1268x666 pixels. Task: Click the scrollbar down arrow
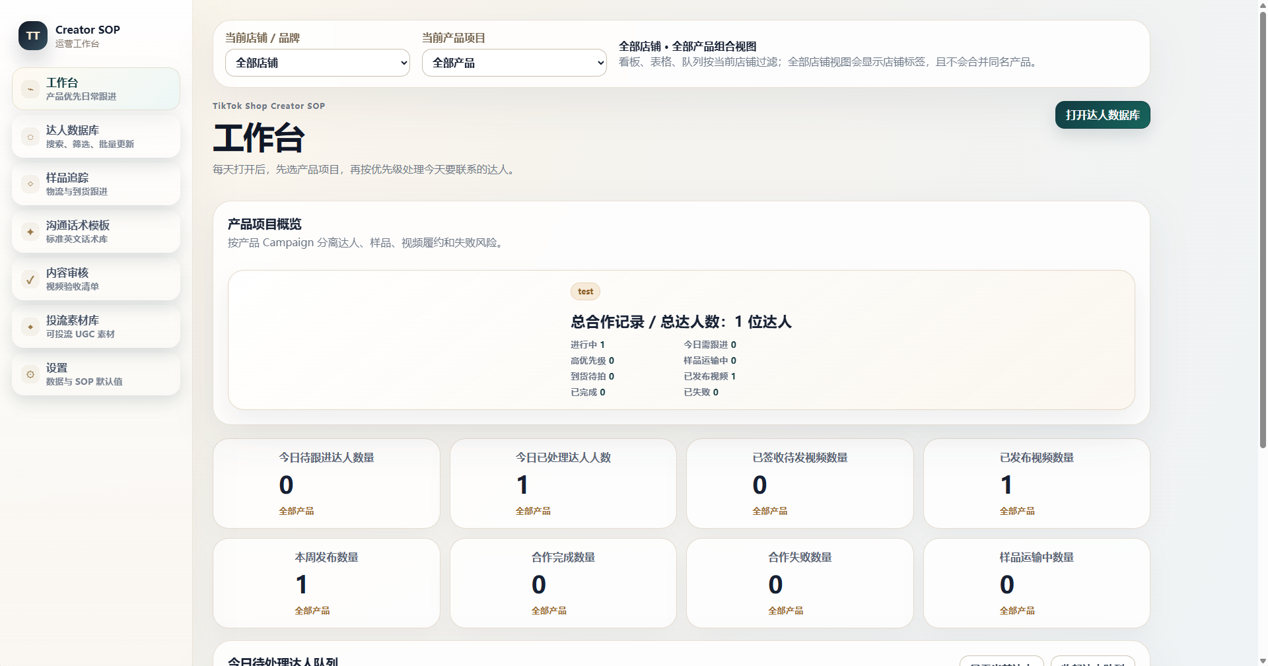(x=1263, y=661)
